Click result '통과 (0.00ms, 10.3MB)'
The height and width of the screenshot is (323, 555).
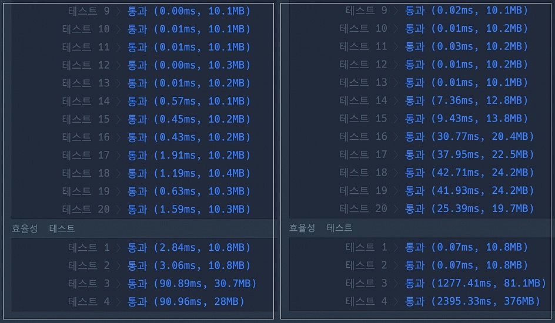189,65
